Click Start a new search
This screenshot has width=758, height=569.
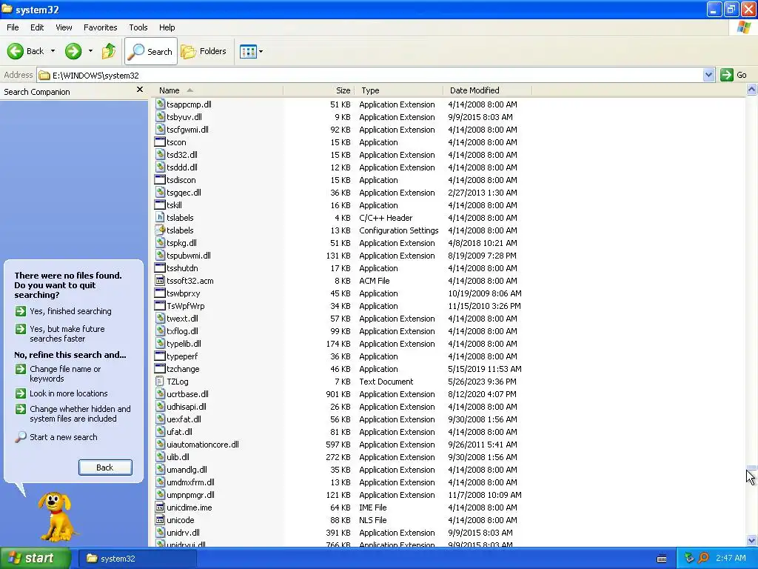pos(64,437)
